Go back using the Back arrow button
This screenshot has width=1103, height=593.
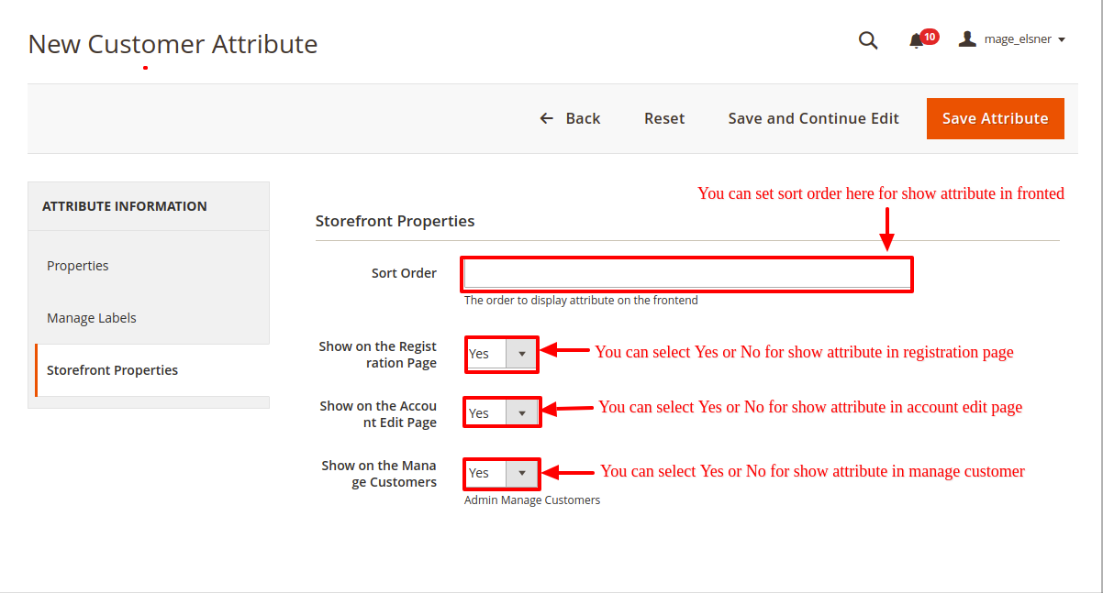click(x=570, y=118)
